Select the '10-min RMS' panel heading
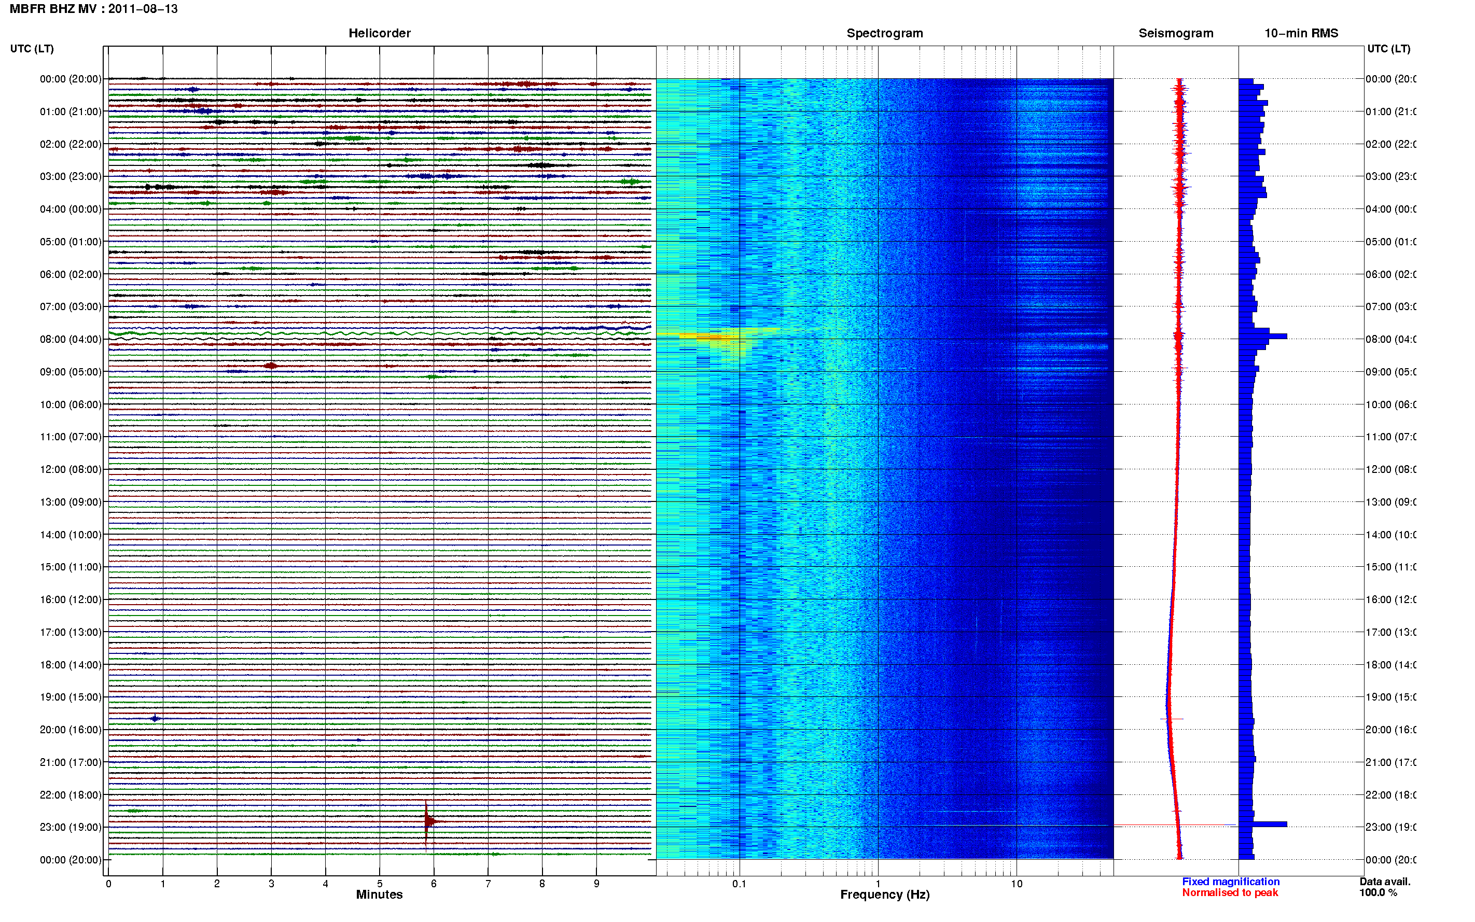This screenshot has height=922, width=1475. point(1301,34)
